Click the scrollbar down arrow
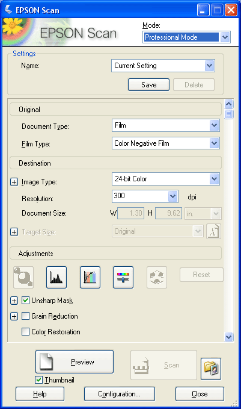 point(228,337)
